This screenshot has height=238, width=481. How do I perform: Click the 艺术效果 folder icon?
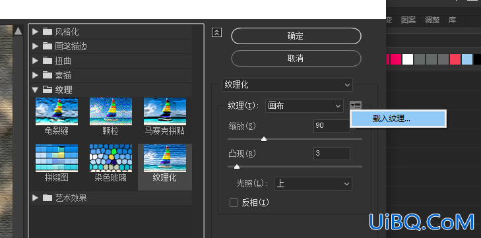48,198
